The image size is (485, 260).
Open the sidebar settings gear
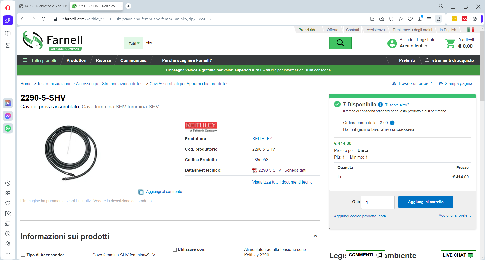[8, 244]
